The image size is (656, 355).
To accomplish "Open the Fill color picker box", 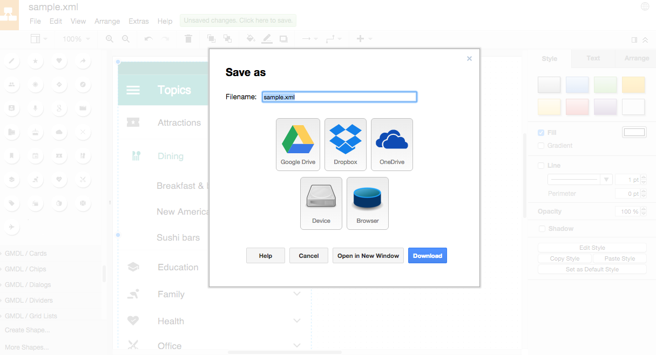I will click(634, 132).
